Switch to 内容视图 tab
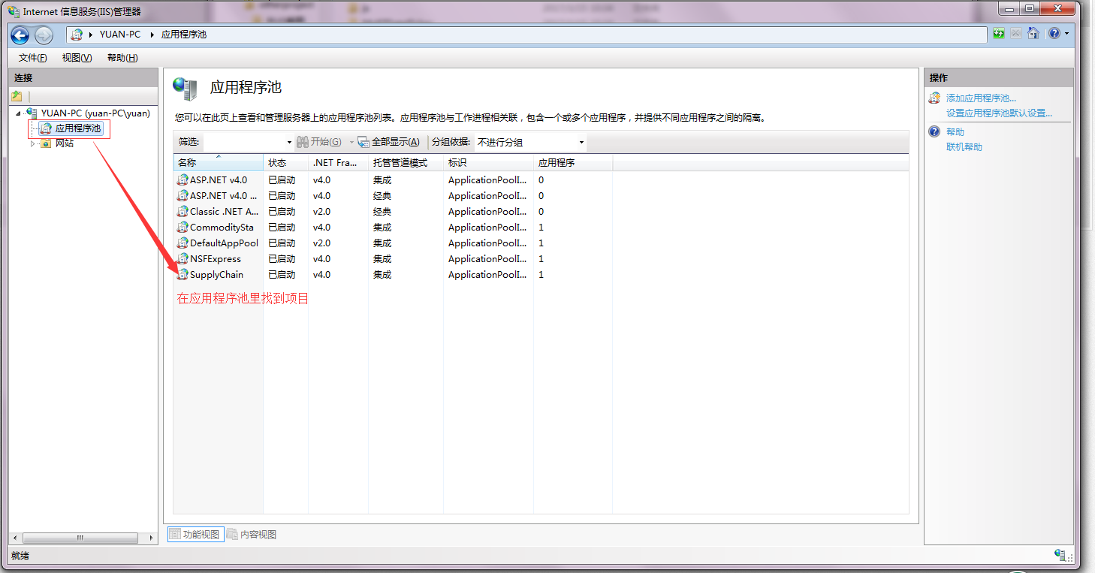Image resolution: width=1095 pixels, height=573 pixels. 252,535
